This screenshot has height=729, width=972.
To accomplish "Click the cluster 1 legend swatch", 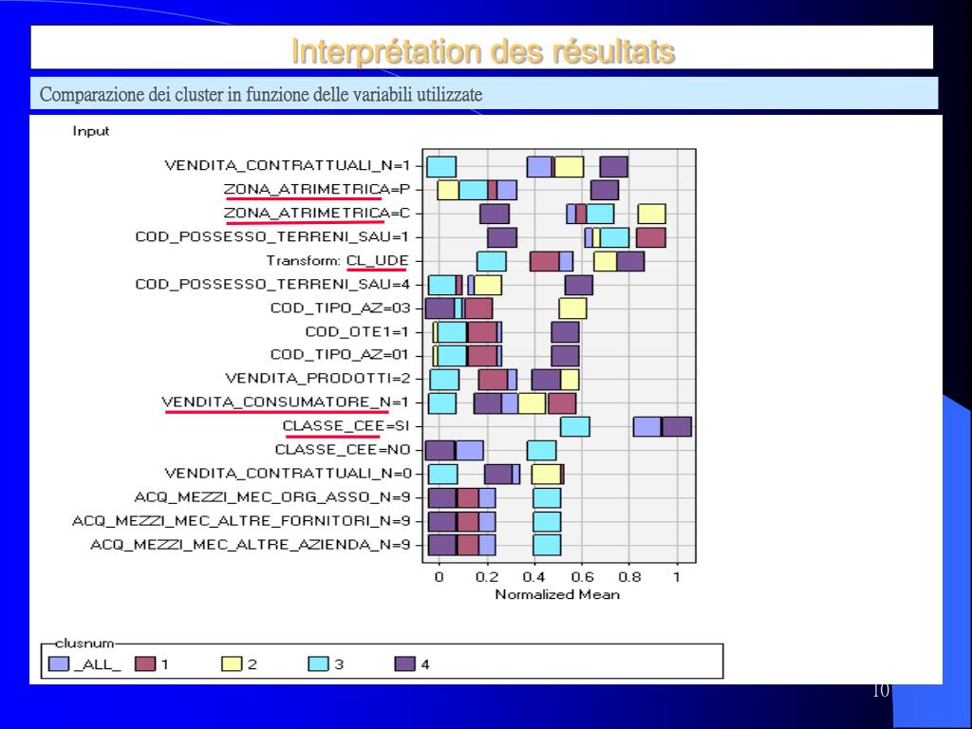I will [x=145, y=664].
